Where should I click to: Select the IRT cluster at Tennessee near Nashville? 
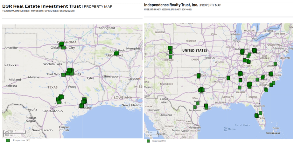pyautogui.click(x=240, y=74)
